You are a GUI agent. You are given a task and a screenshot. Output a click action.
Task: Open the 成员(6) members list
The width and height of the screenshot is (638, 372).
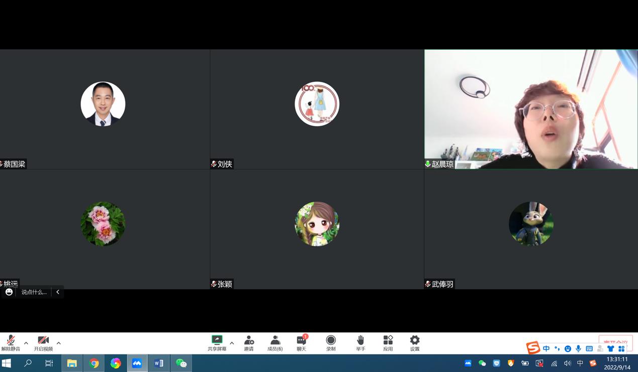(x=275, y=343)
